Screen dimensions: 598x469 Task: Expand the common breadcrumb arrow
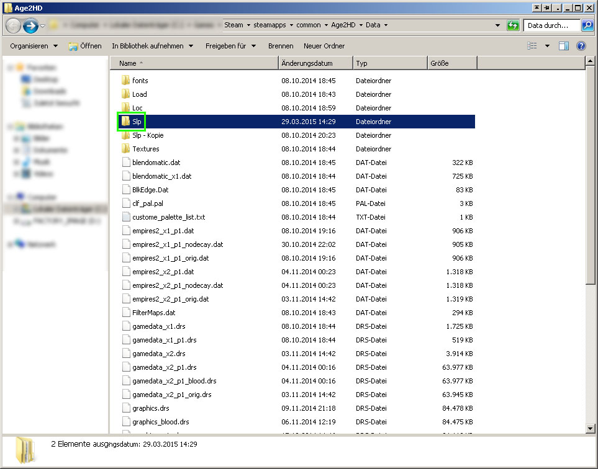(x=326, y=25)
